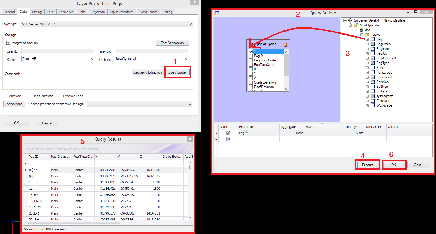This screenshot has width=436, height=234.
Task: Expand the PegJob table node
Action: [x=367, y=53]
